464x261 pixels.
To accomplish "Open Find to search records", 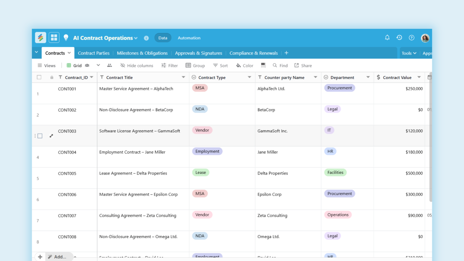I will point(280,65).
